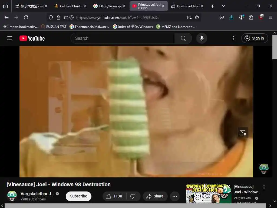Open Import bookmarks item
The width and height of the screenshot is (277, 208).
[x=21, y=27]
